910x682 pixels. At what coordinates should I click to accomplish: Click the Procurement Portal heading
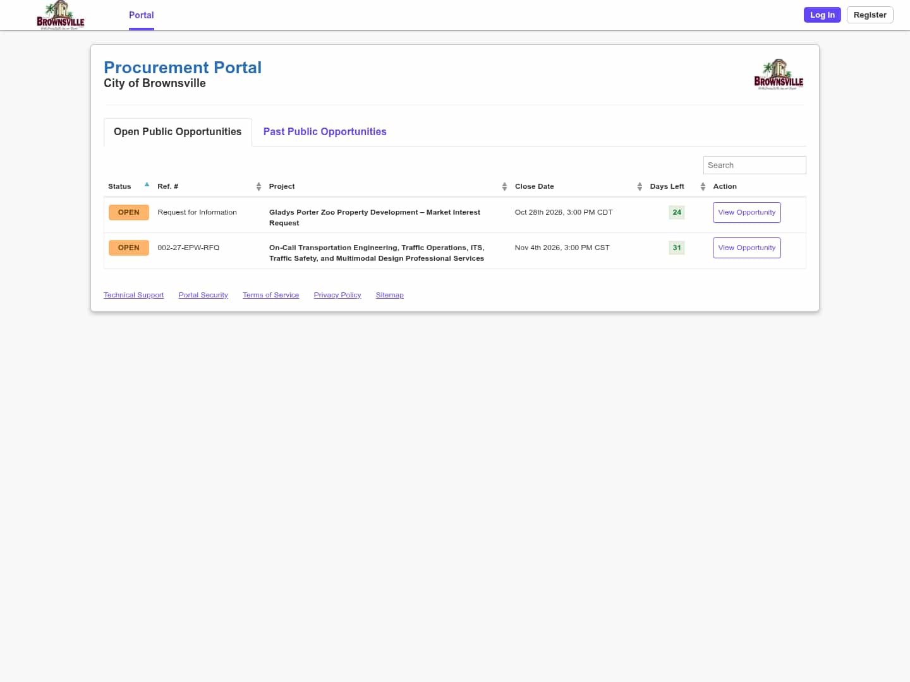(183, 68)
